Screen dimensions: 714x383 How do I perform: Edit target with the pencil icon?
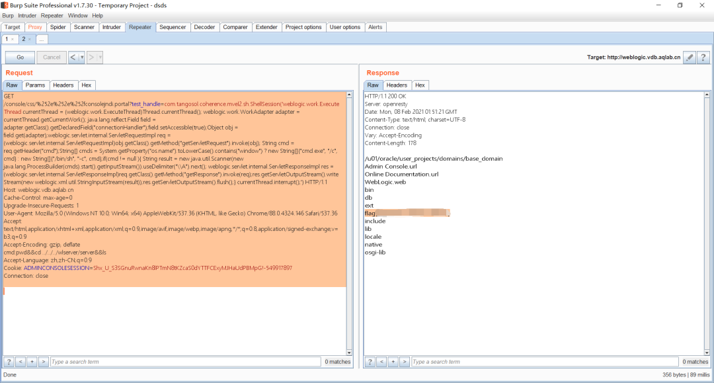[x=690, y=58]
